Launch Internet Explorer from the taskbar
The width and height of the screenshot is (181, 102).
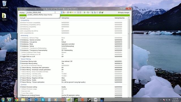tap(9, 100)
